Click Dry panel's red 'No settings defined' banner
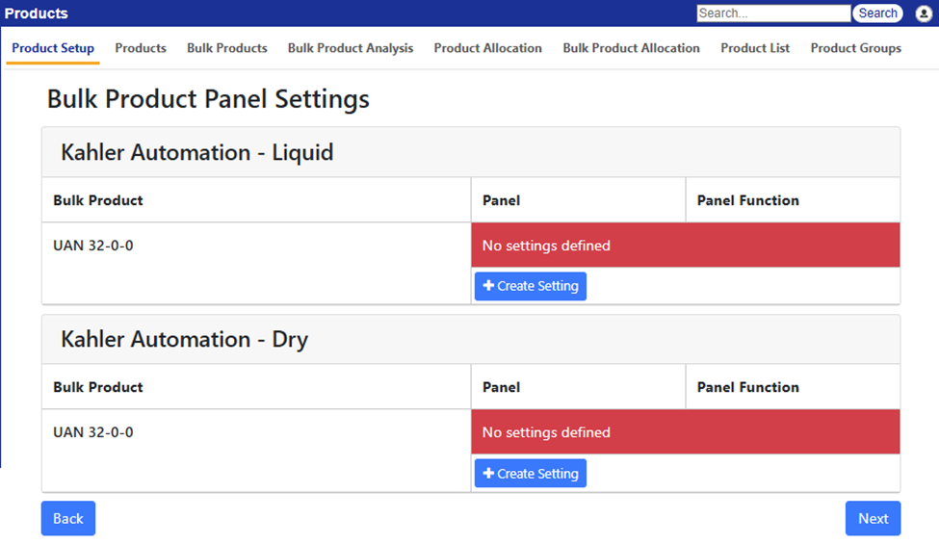The height and width of the screenshot is (545, 939). coord(685,432)
